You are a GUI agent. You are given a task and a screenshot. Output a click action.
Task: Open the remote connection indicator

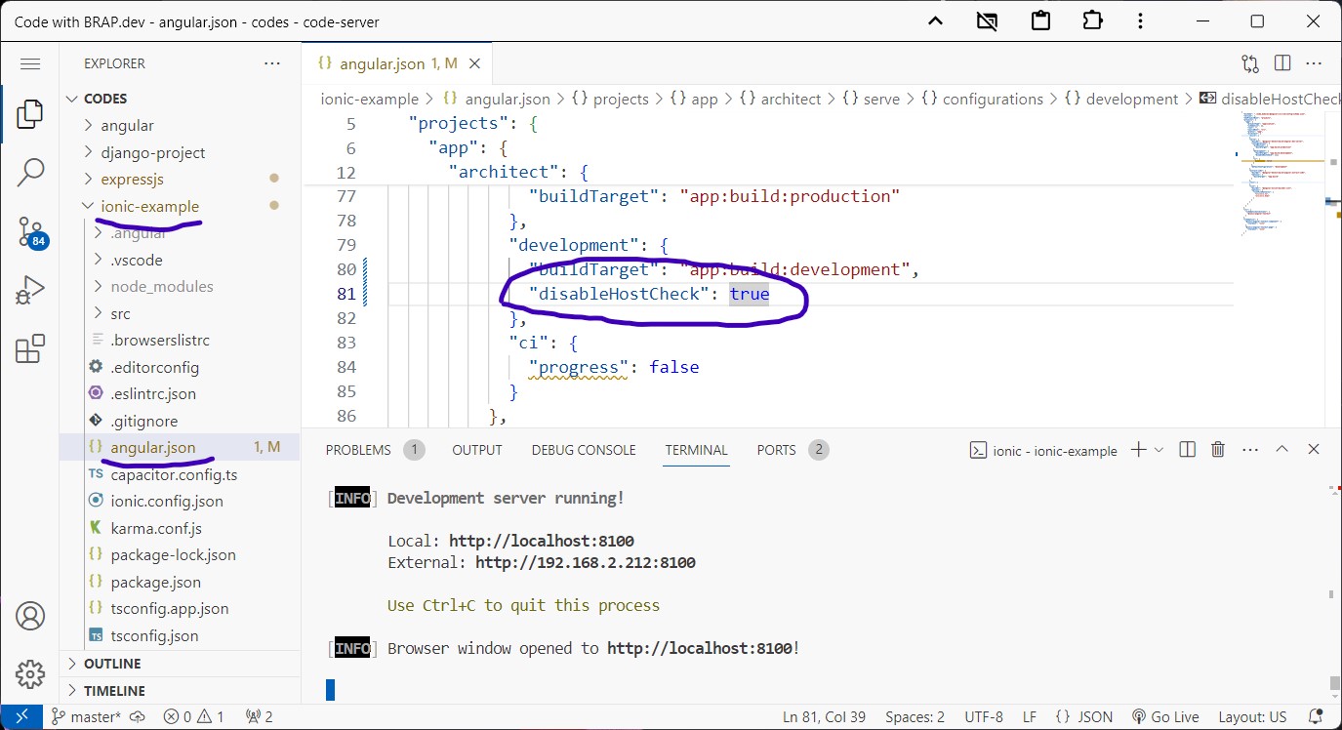coord(21,715)
